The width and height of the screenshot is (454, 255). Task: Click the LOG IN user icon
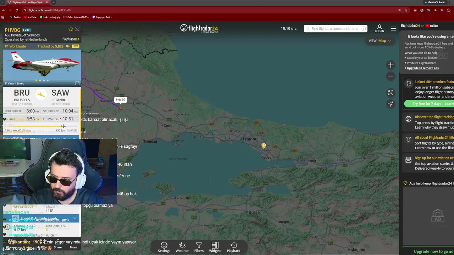379,28
